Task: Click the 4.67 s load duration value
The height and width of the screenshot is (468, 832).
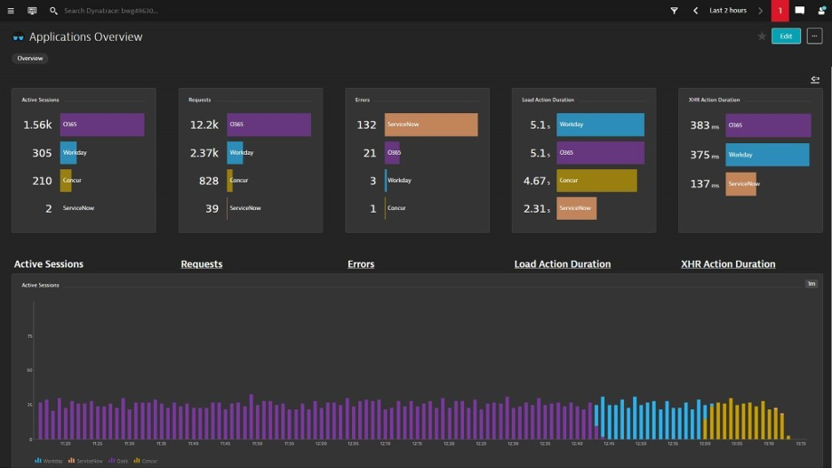Action: pos(537,182)
